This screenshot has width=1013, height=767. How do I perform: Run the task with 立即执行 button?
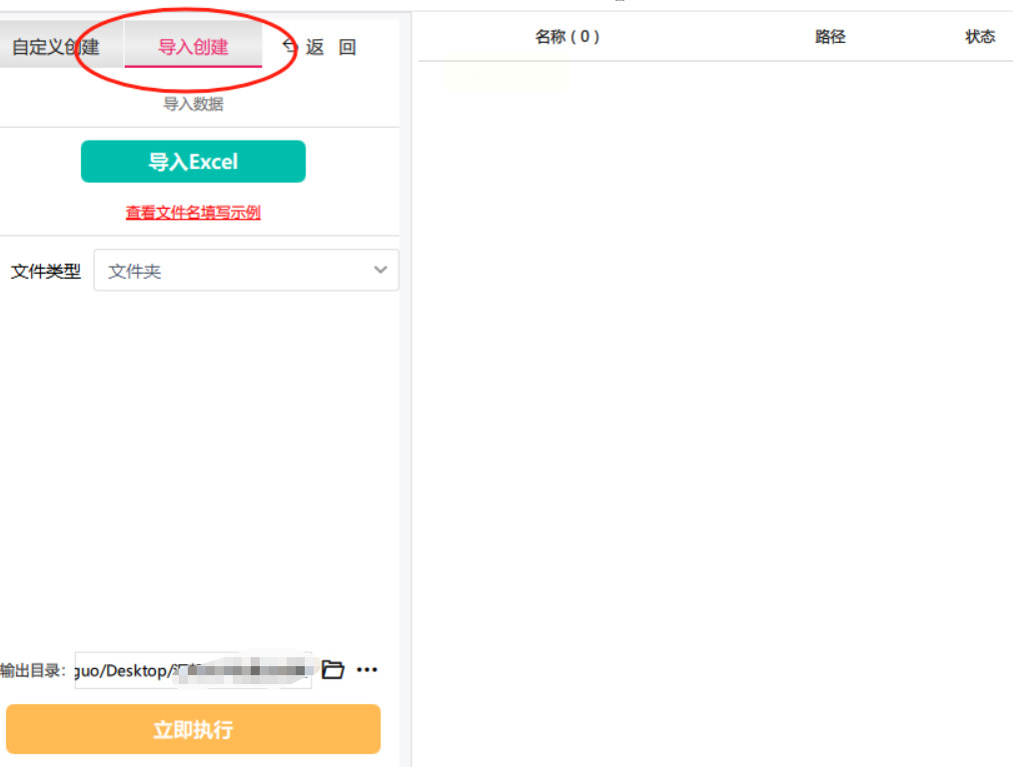pos(193,729)
